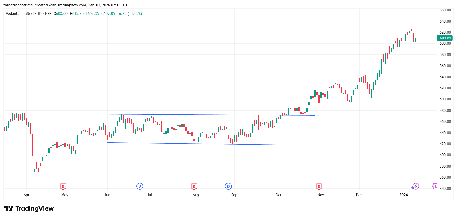Click the Apr label on the time axis

pos(26,195)
